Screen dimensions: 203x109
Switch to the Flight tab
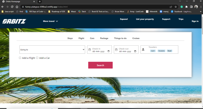(81, 38)
